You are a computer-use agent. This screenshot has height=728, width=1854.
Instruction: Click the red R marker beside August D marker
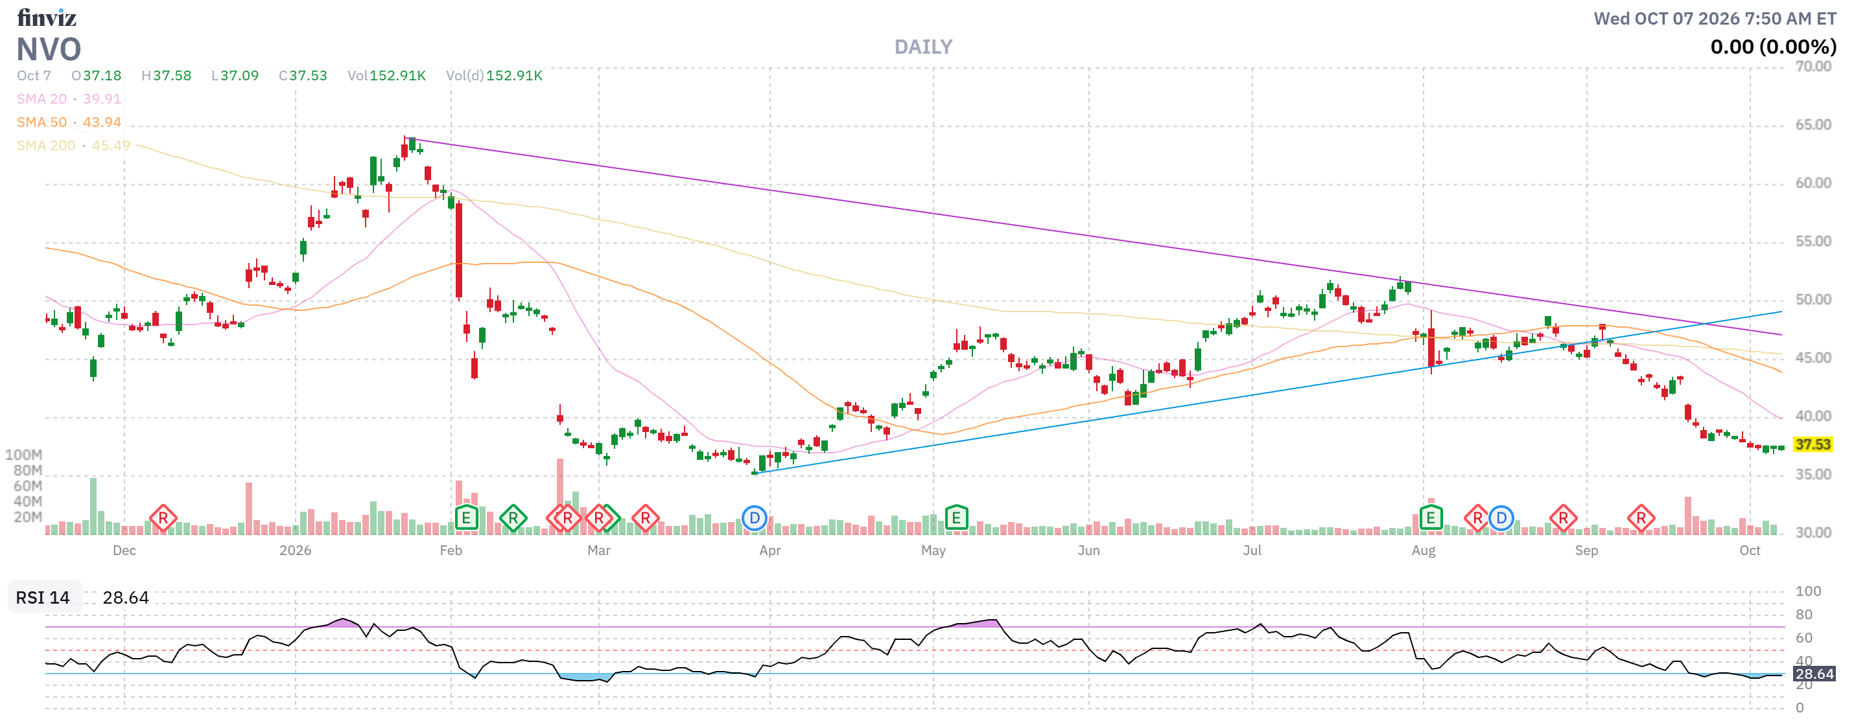coord(1477,518)
